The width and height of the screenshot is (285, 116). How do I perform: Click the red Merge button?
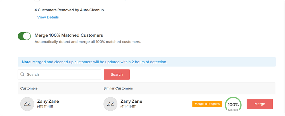pyautogui.click(x=260, y=104)
